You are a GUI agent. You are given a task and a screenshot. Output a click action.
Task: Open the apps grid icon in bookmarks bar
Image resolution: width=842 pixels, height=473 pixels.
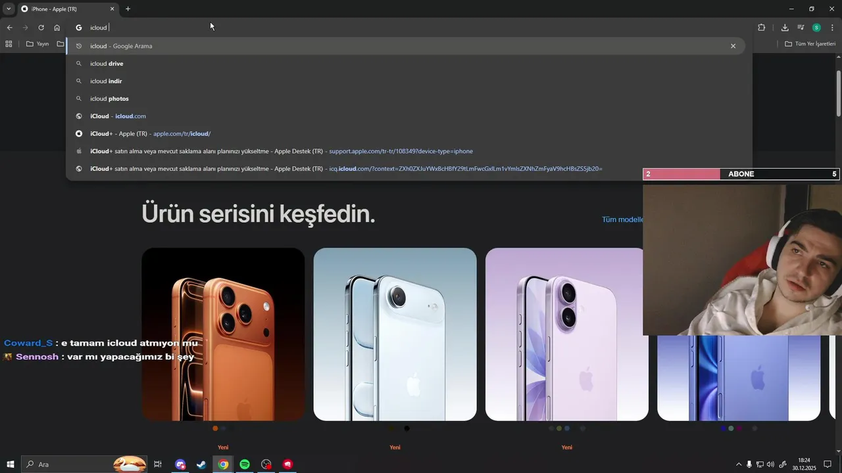(x=9, y=44)
